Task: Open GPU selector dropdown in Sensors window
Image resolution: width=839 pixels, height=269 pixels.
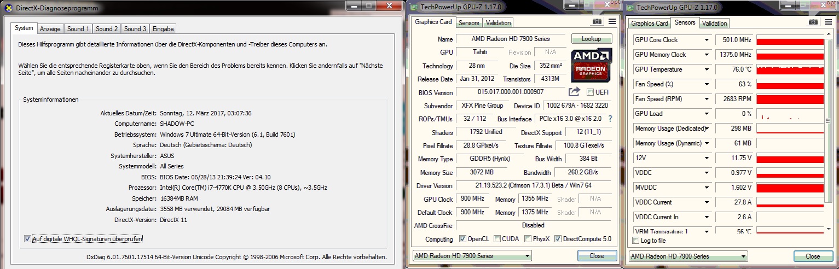Action: point(688,256)
